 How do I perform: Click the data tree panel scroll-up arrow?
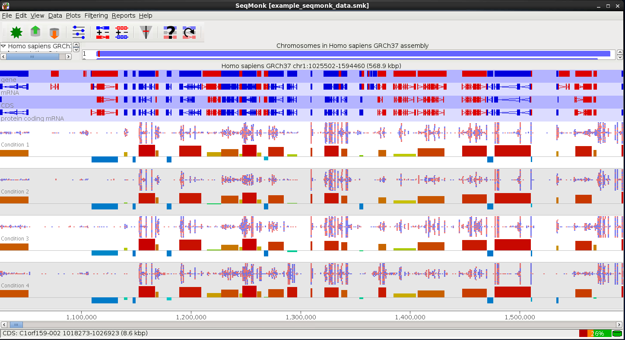coord(76,45)
